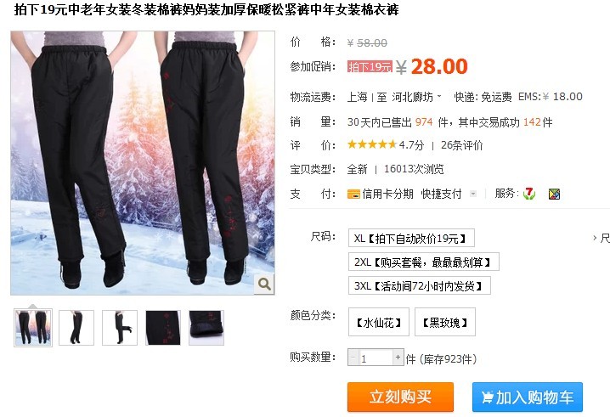Image resolution: width=610 pixels, height=417 pixels.
Task: Select the embroidery detail close-up thumbnail
Action: pos(163,328)
